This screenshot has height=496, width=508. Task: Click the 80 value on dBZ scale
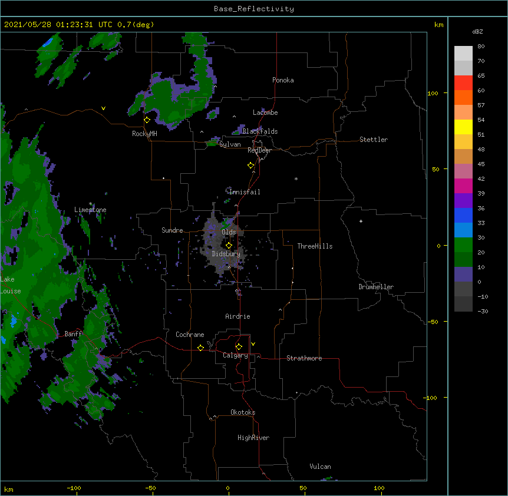point(481,46)
